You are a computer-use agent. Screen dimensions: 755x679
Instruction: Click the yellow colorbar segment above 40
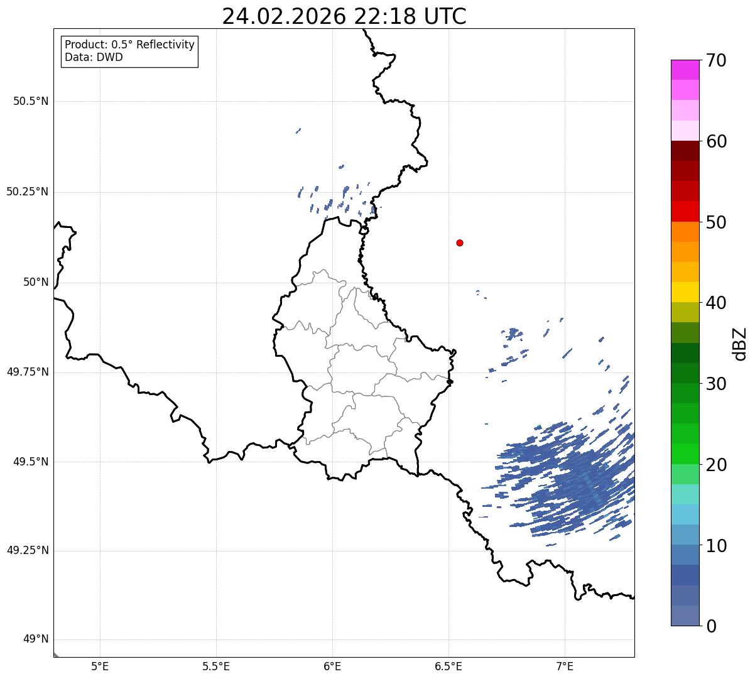(685, 292)
